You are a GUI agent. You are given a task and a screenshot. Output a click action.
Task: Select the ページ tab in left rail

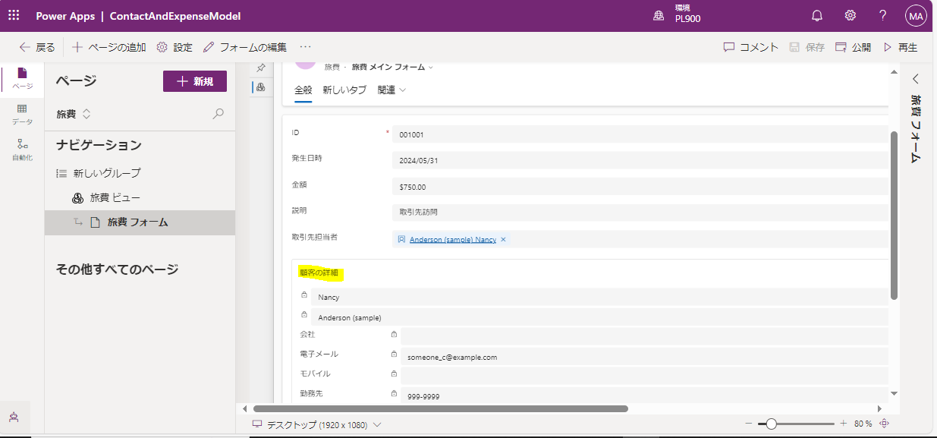tap(22, 79)
